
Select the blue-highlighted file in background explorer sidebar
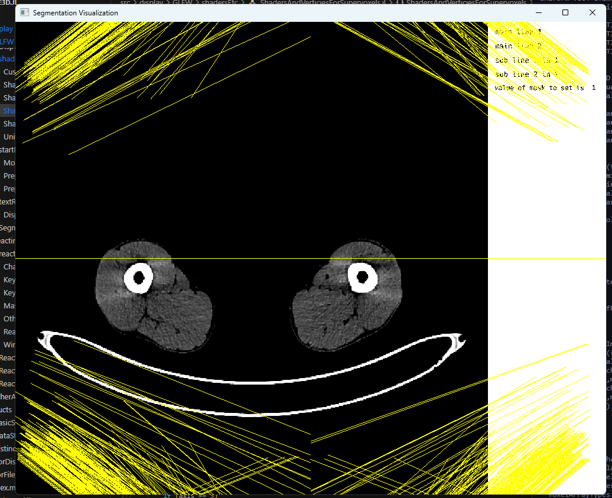click(x=8, y=110)
